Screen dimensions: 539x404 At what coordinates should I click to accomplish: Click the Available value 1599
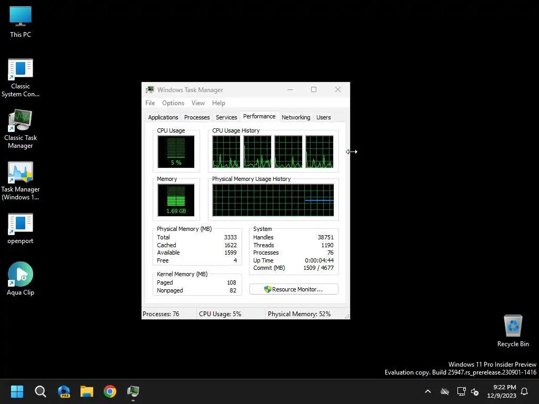click(231, 252)
